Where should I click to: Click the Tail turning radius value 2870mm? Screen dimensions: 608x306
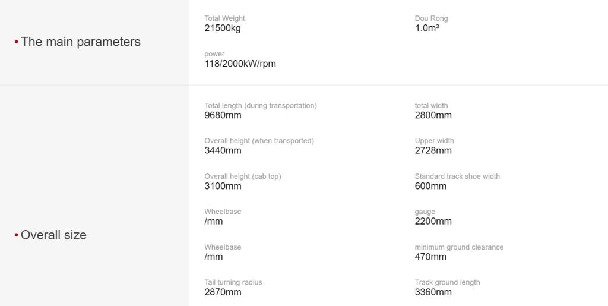point(223,292)
